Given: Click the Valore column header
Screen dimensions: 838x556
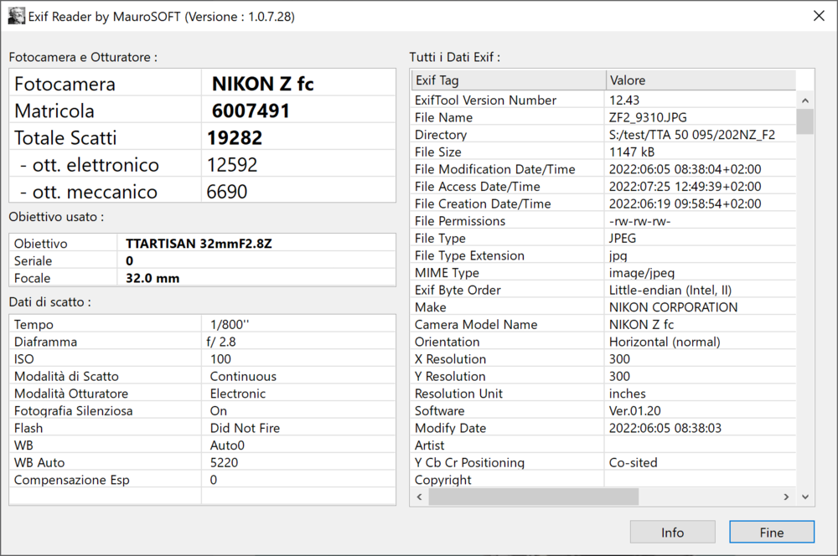Looking at the screenshot, I should pyautogui.click(x=701, y=80).
